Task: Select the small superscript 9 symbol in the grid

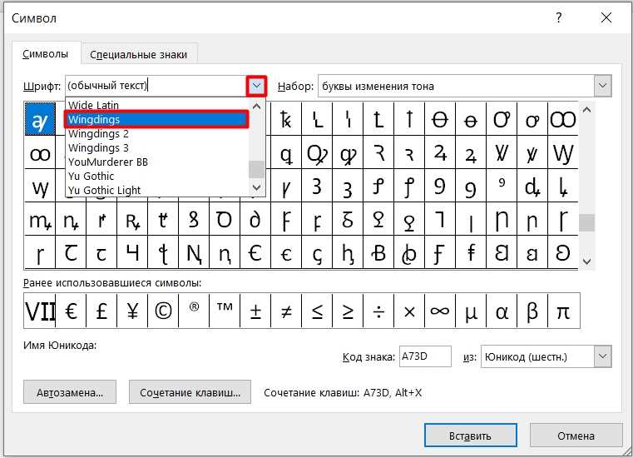Action: coord(502,186)
